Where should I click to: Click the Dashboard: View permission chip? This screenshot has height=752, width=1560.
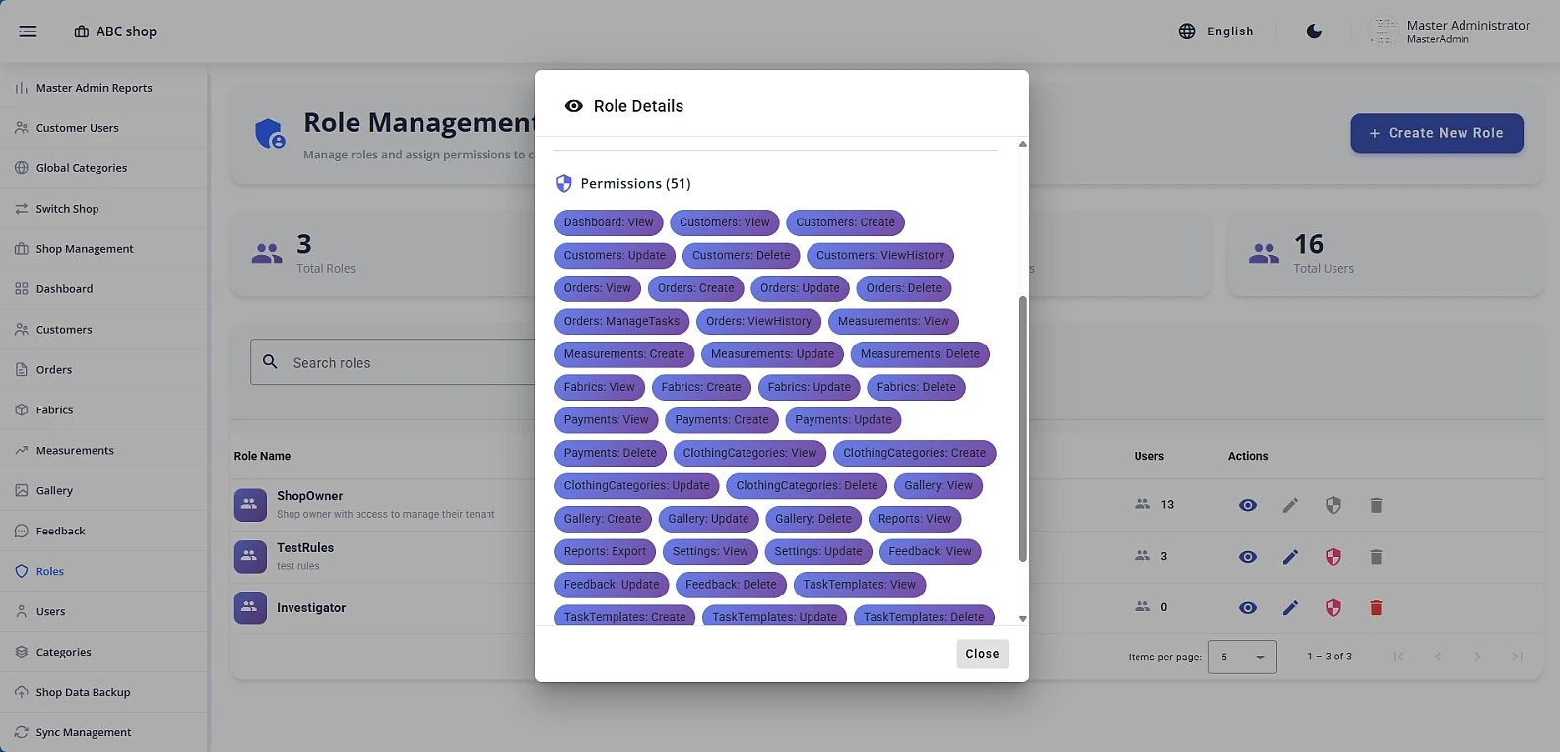[609, 222]
